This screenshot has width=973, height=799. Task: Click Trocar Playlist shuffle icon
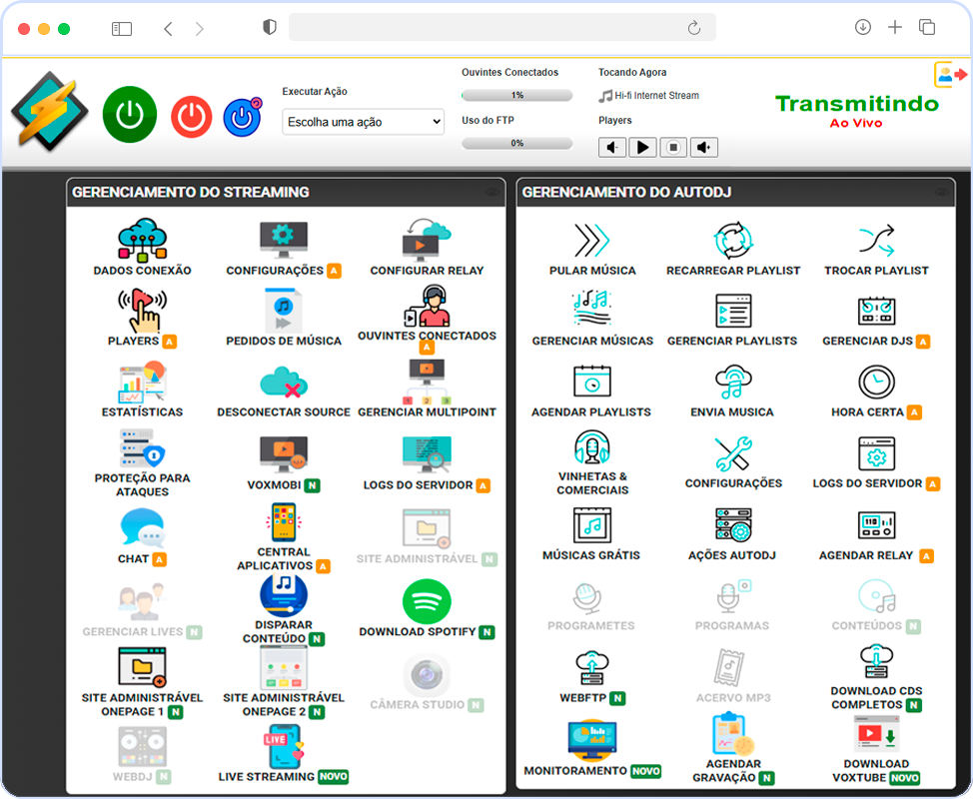876,241
